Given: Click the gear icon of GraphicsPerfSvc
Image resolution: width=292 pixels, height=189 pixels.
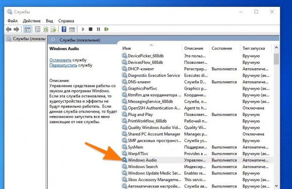Looking at the screenshot, I should coord(124,88).
